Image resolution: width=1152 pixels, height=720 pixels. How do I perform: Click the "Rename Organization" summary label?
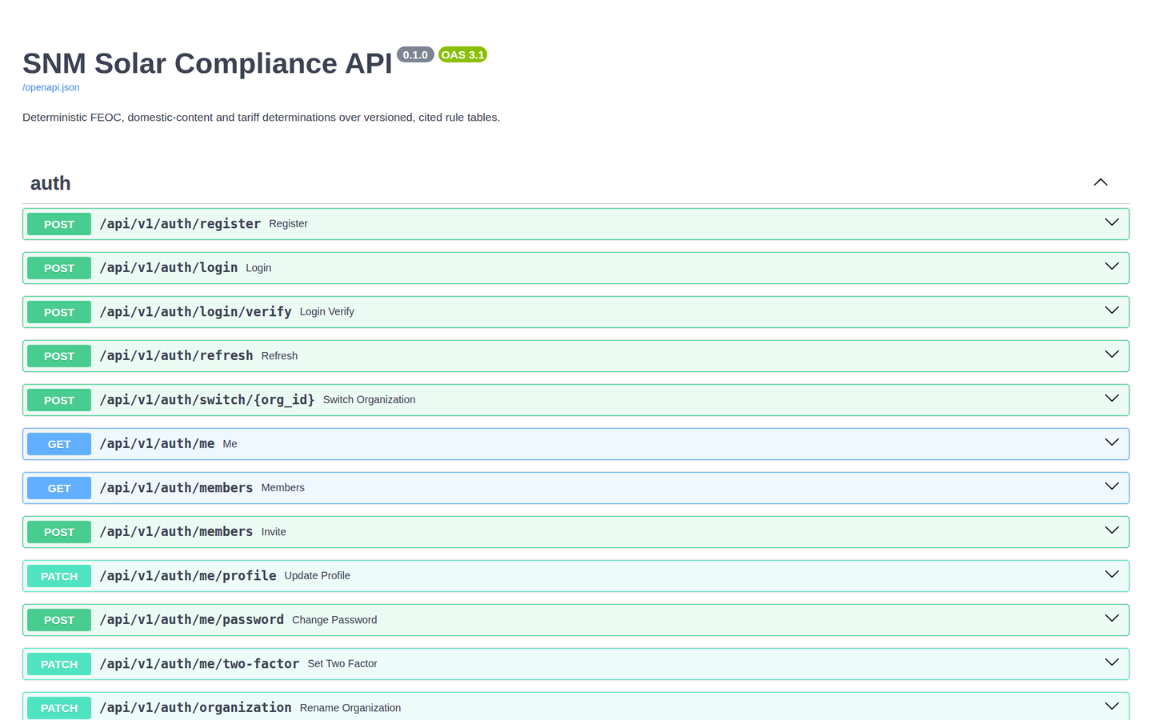(x=350, y=708)
